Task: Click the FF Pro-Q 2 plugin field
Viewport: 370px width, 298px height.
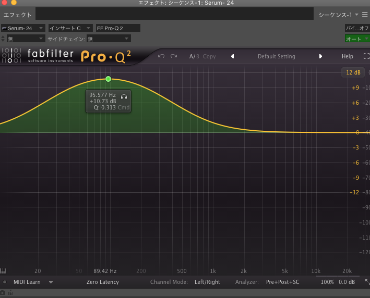Action: tap(118, 28)
